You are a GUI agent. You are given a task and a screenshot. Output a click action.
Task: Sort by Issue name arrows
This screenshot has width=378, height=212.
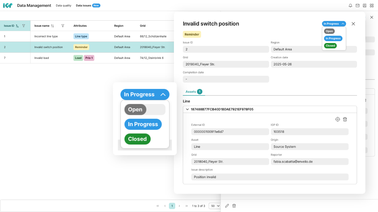(x=52, y=26)
